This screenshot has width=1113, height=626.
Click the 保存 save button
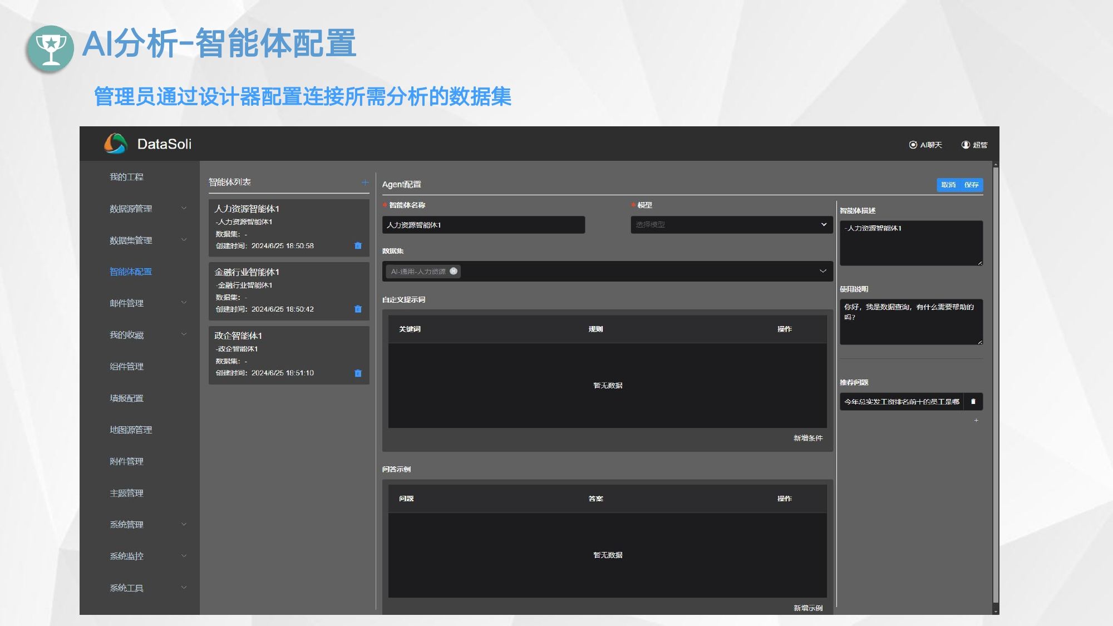(x=972, y=185)
